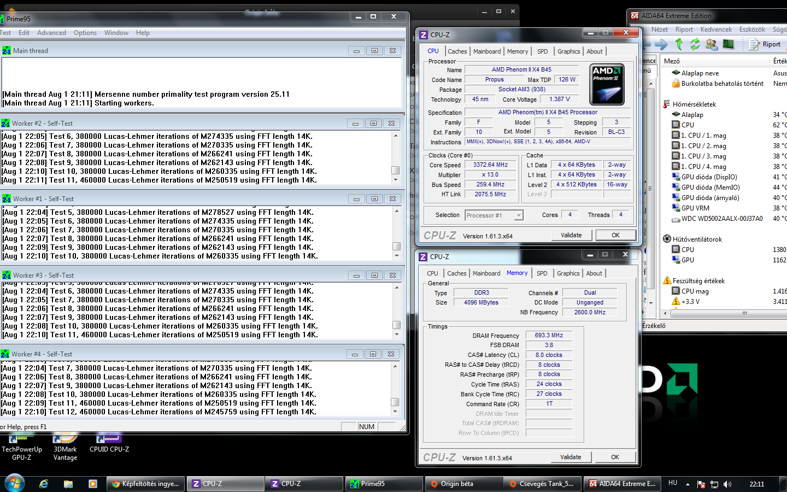Click the green up arrow in AIDA64 toolbar
Viewport: 787px width, 492px height.
coord(679,44)
